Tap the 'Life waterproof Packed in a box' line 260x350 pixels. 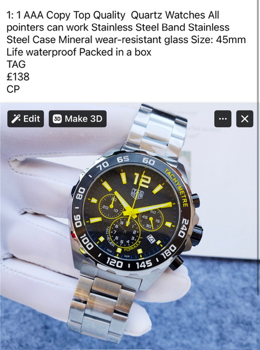pyautogui.click(x=79, y=52)
